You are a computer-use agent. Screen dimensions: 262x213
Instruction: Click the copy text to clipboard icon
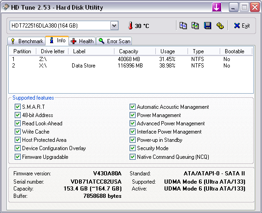pos(183,26)
